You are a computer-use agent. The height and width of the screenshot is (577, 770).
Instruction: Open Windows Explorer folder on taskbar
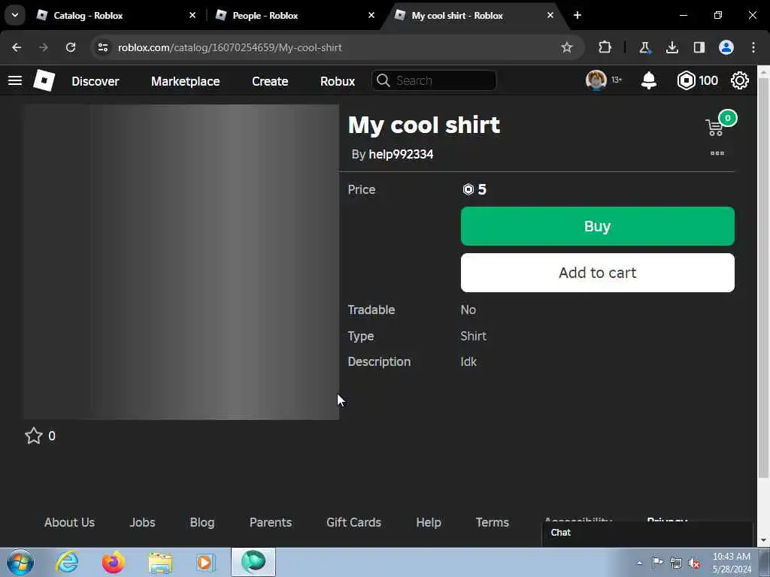(161, 562)
